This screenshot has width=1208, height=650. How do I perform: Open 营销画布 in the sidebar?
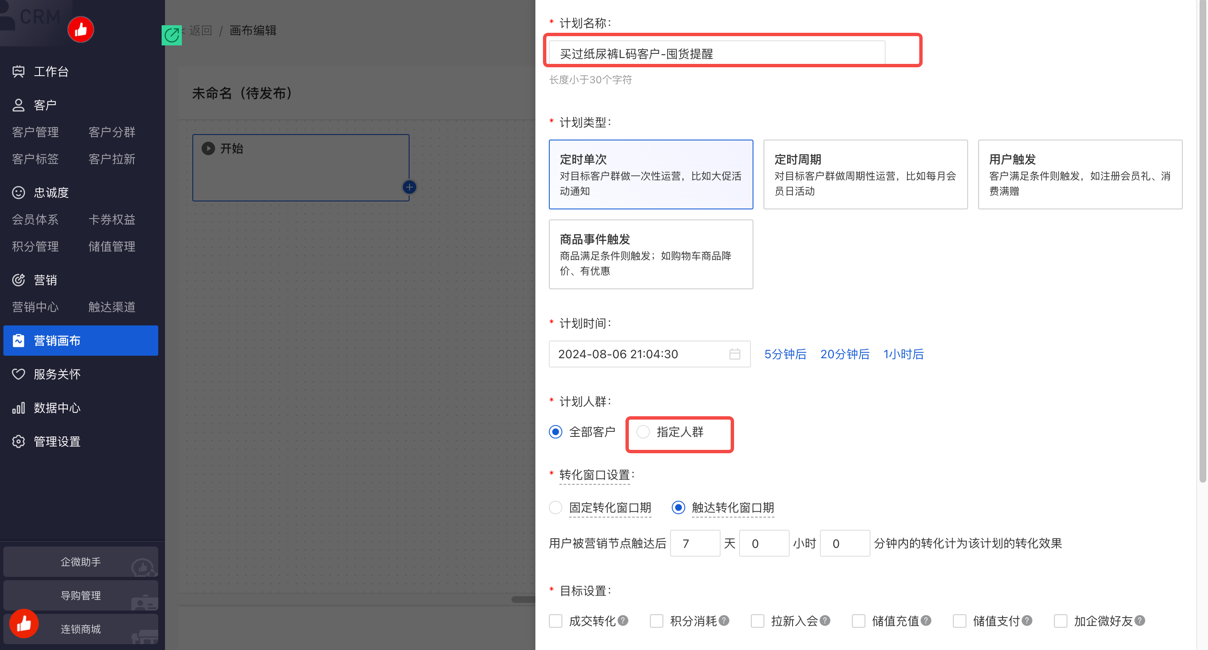click(81, 341)
